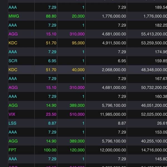
Task: Select LSS price cell 8.87
Action: coord(52,123)
